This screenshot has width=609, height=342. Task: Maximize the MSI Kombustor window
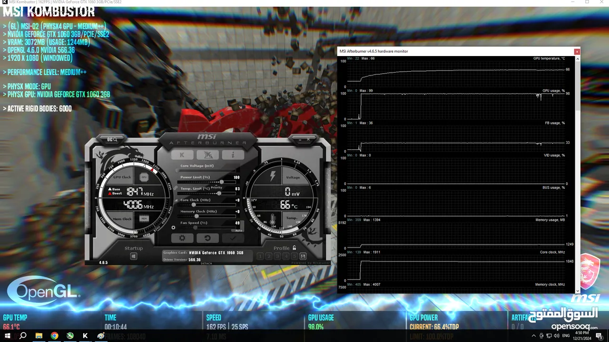tap(587, 2)
